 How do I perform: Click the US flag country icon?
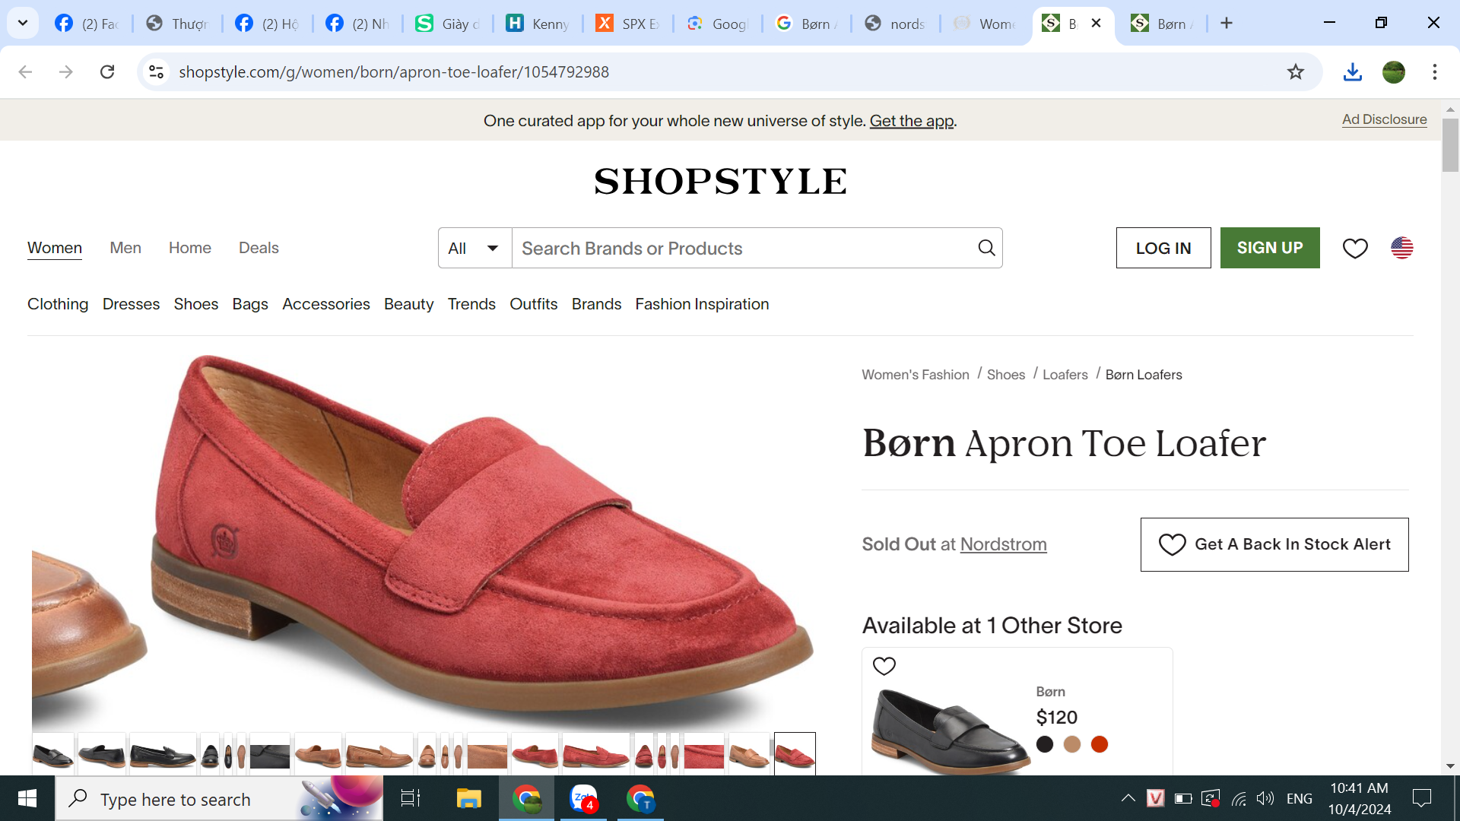pyautogui.click(x=1401, y=248)
